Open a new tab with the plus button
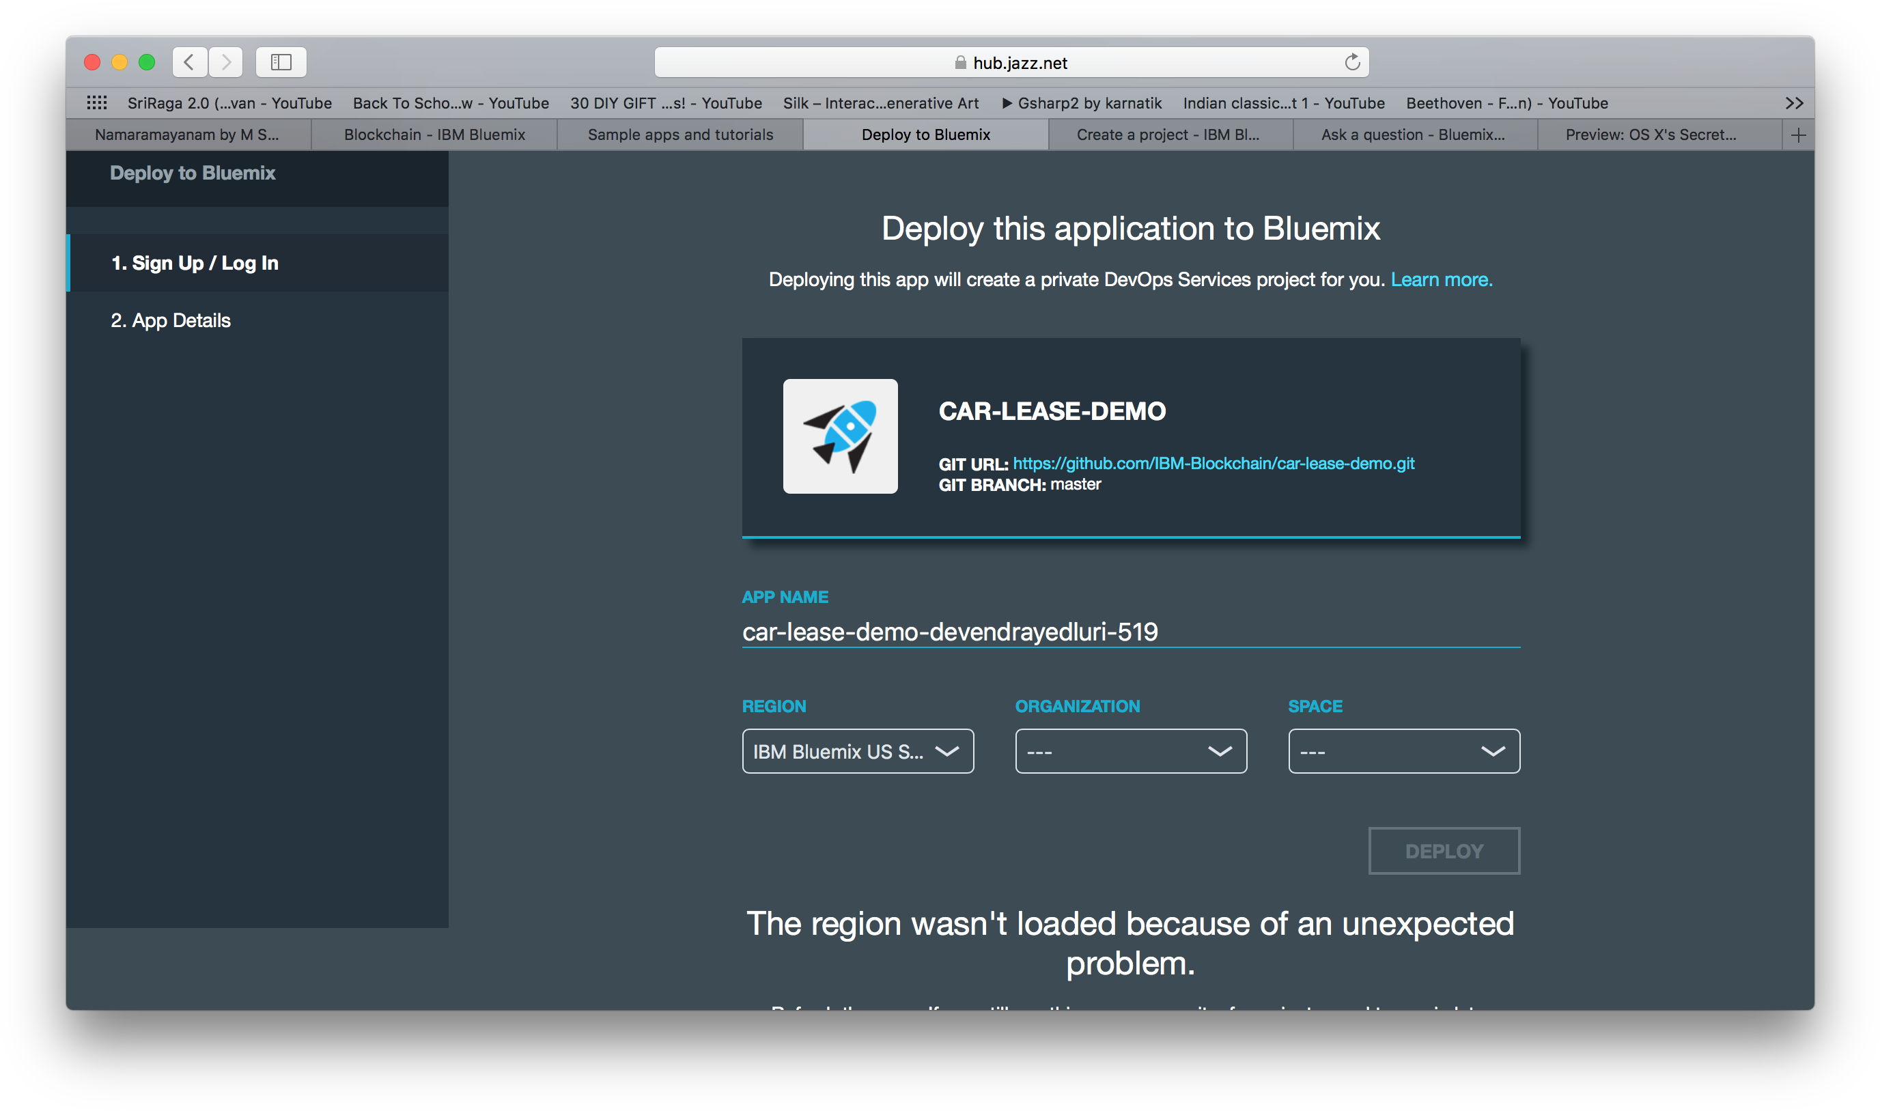The height and width of the screenshot is (1111, 1880). [1797, 135]
